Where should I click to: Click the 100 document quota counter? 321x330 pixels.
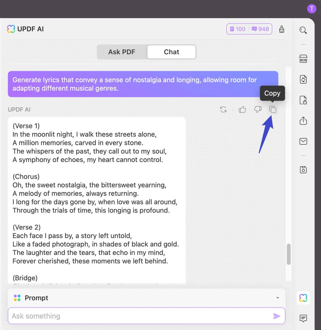tap(238, 29)
